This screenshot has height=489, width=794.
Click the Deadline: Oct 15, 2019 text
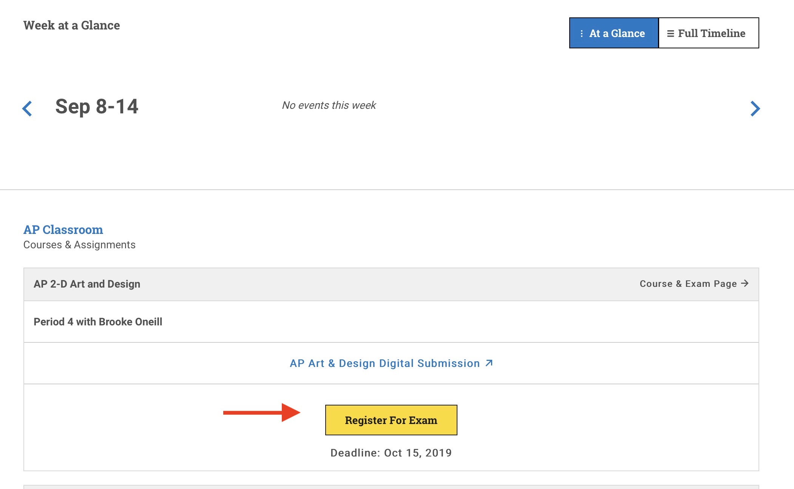coord(391,452)
